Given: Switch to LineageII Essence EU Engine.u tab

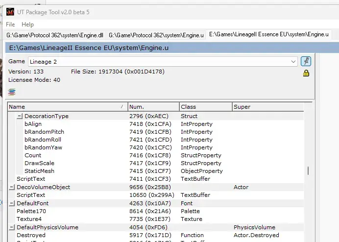Looking at the screenshot, I should (269, 34).
